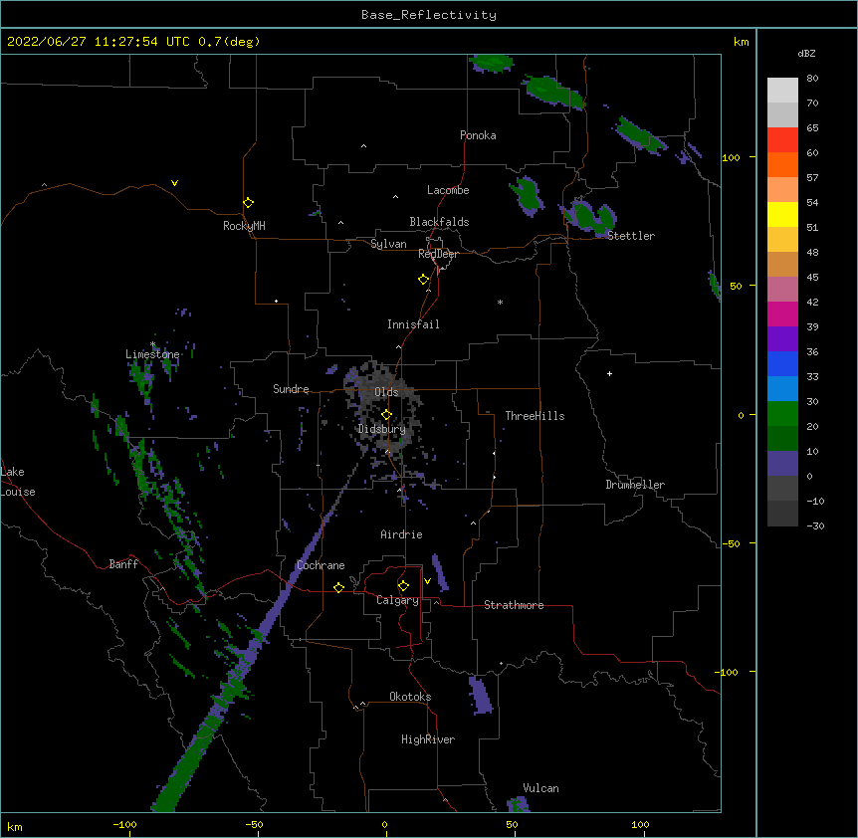Click the Blackfalds label
The height and width of the screenshot is (838, 858).
click(x=439, y=222)
